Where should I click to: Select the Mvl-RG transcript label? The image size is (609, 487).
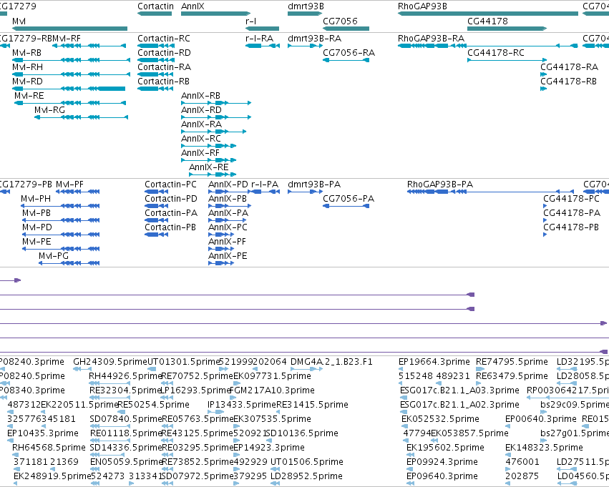(49, 110)
